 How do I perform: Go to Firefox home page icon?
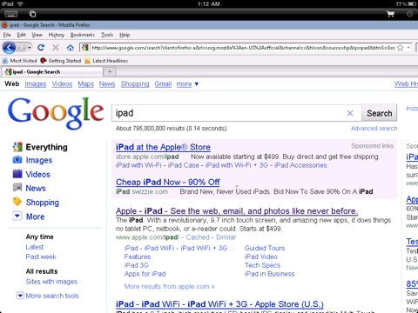tap(70, 48)
